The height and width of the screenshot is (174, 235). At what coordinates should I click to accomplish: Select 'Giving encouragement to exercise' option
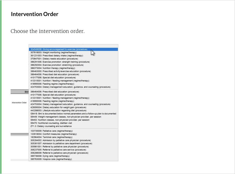59,49
